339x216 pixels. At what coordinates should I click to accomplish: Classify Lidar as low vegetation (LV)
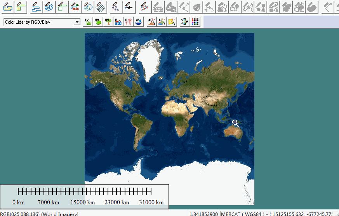pyautogui.click(x=88, y=22)
